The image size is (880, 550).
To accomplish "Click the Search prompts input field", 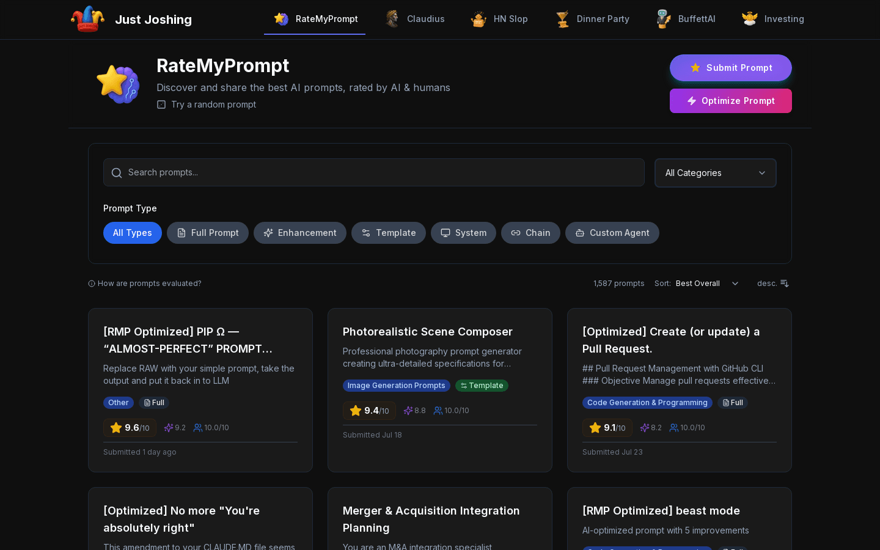I will tap(374, 172).
